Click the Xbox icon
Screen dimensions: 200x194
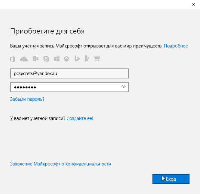(x=66, y=59)
